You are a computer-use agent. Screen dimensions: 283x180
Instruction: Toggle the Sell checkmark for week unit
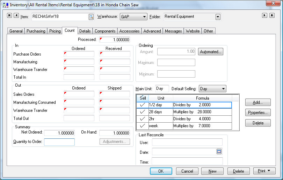coord(142,126)
